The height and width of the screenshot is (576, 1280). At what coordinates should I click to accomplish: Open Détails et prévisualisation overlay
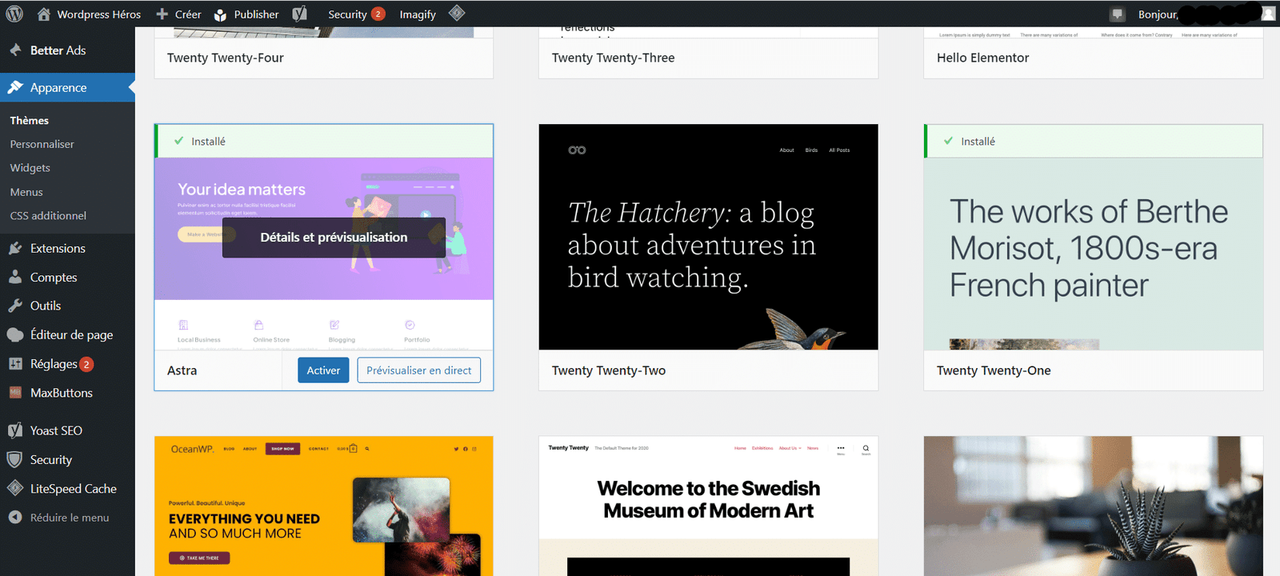[x=334, y=238]
